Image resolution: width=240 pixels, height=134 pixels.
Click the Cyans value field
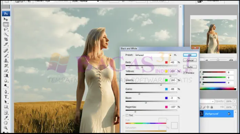coord(173,89)
